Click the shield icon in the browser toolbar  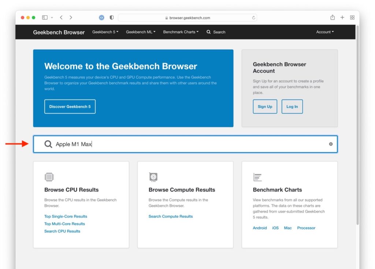click(111, 17)
